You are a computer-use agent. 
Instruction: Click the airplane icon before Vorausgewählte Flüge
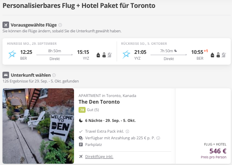point(6,25)
